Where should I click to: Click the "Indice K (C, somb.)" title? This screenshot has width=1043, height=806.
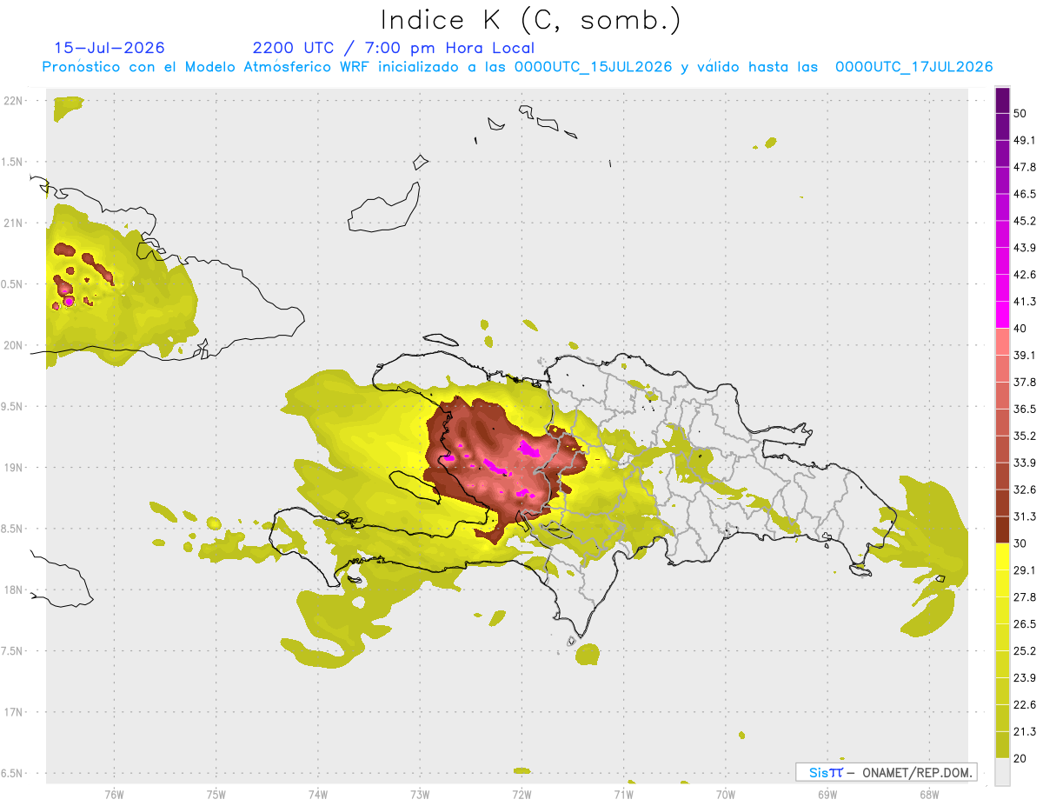click(530, 20)
